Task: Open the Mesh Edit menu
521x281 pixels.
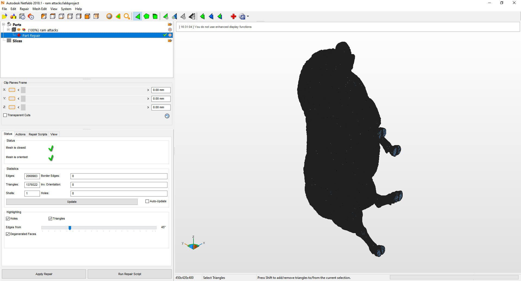Action: [39, 9]
